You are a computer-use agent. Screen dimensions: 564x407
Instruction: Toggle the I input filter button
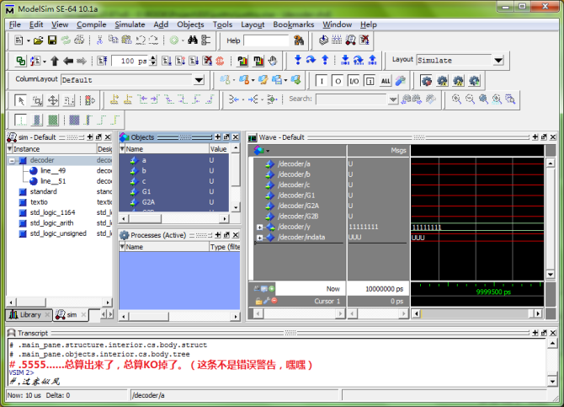pos(322,81)
